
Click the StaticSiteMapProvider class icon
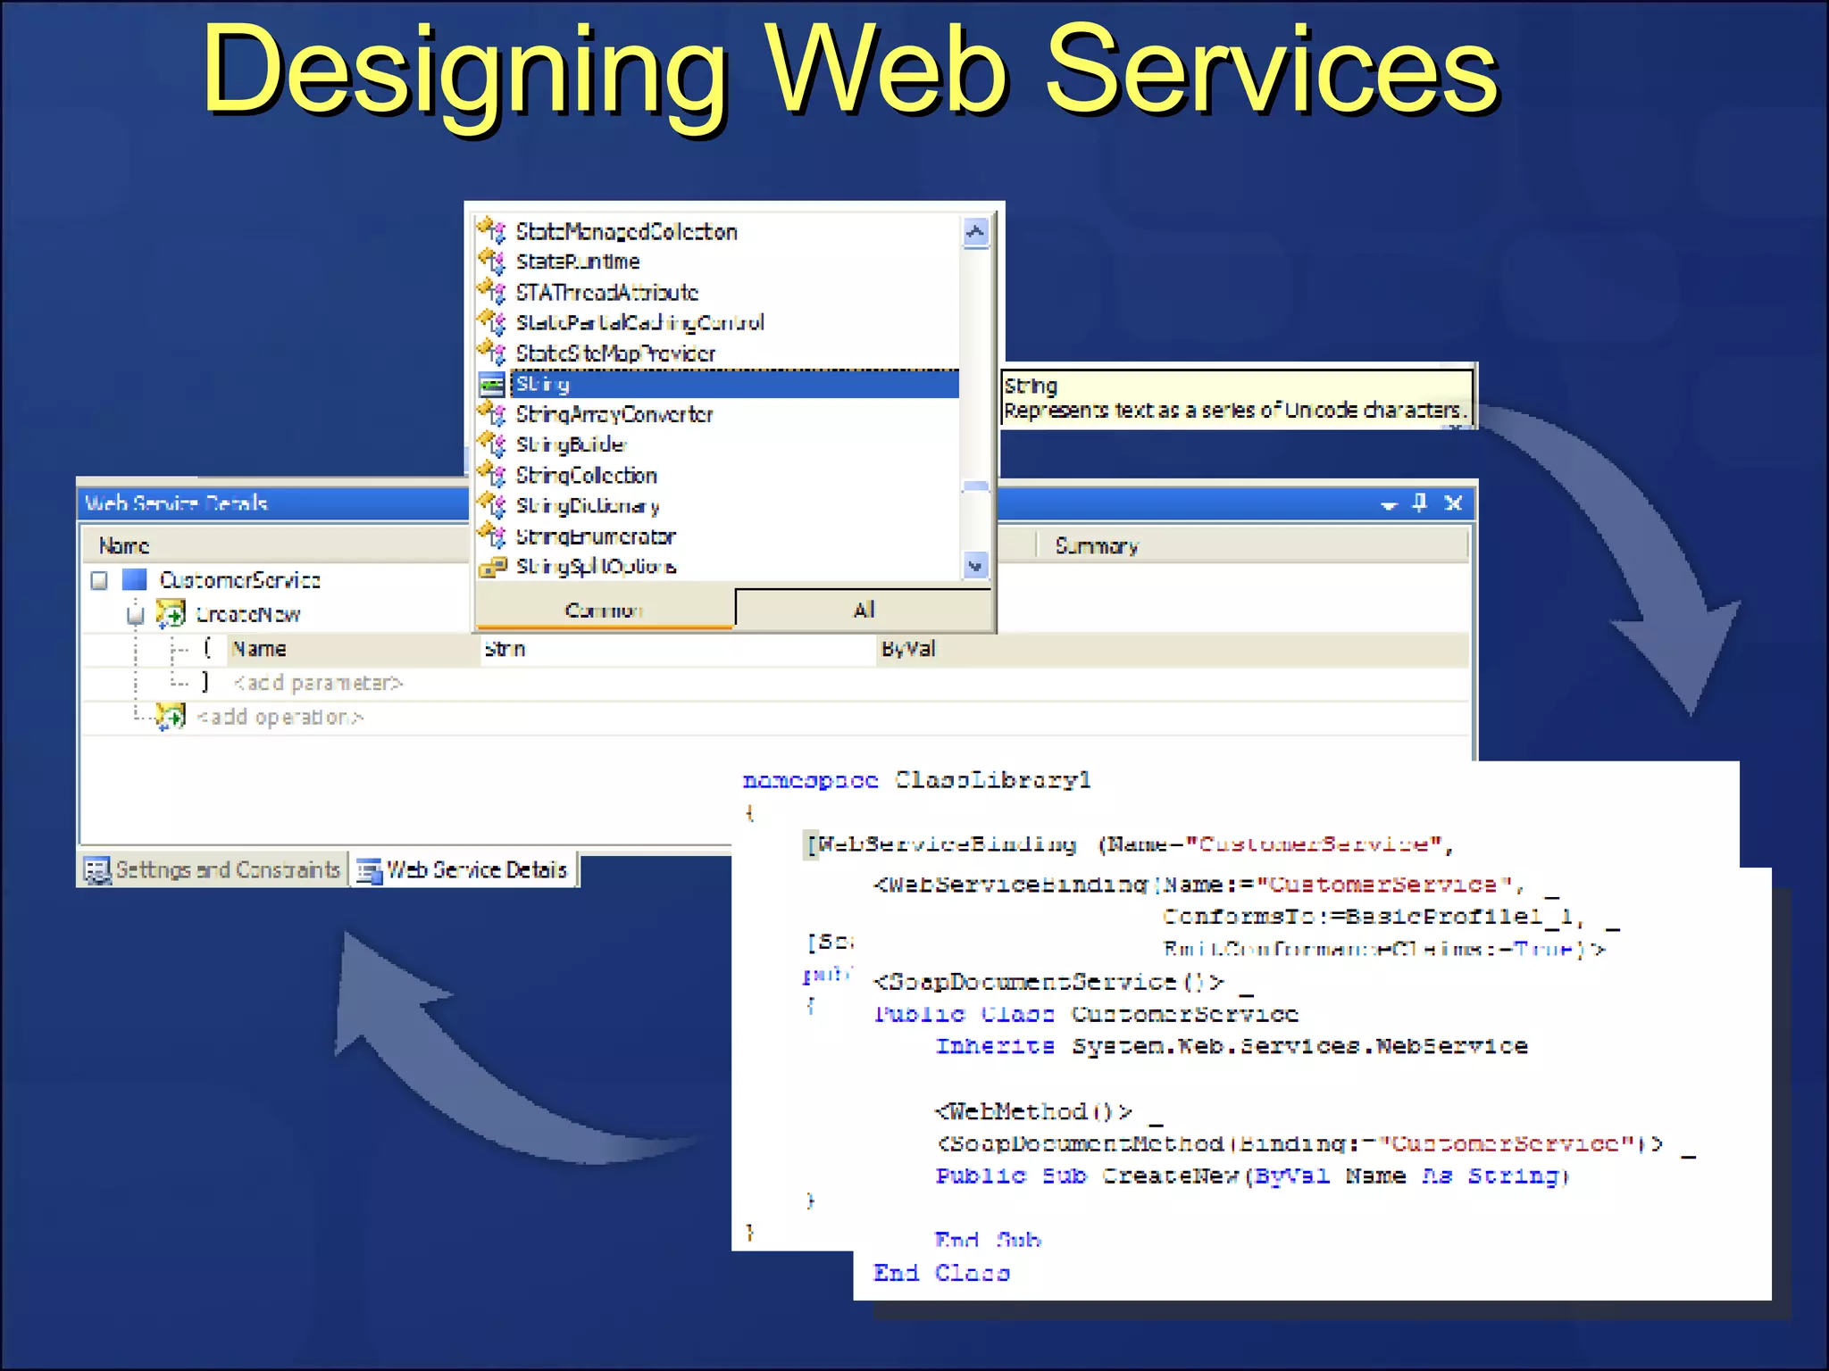[x=492, y=353]
